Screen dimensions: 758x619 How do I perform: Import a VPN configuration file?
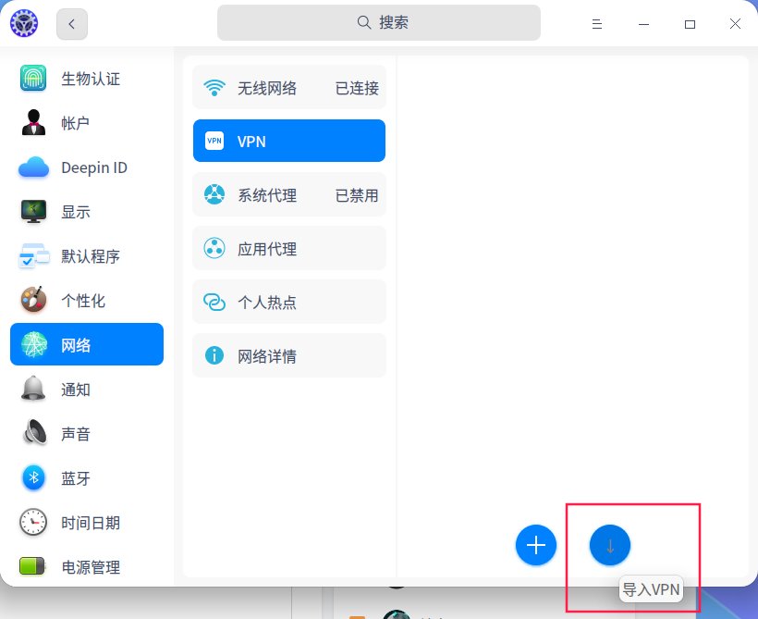pyautogui.click(x=610, y=545)
